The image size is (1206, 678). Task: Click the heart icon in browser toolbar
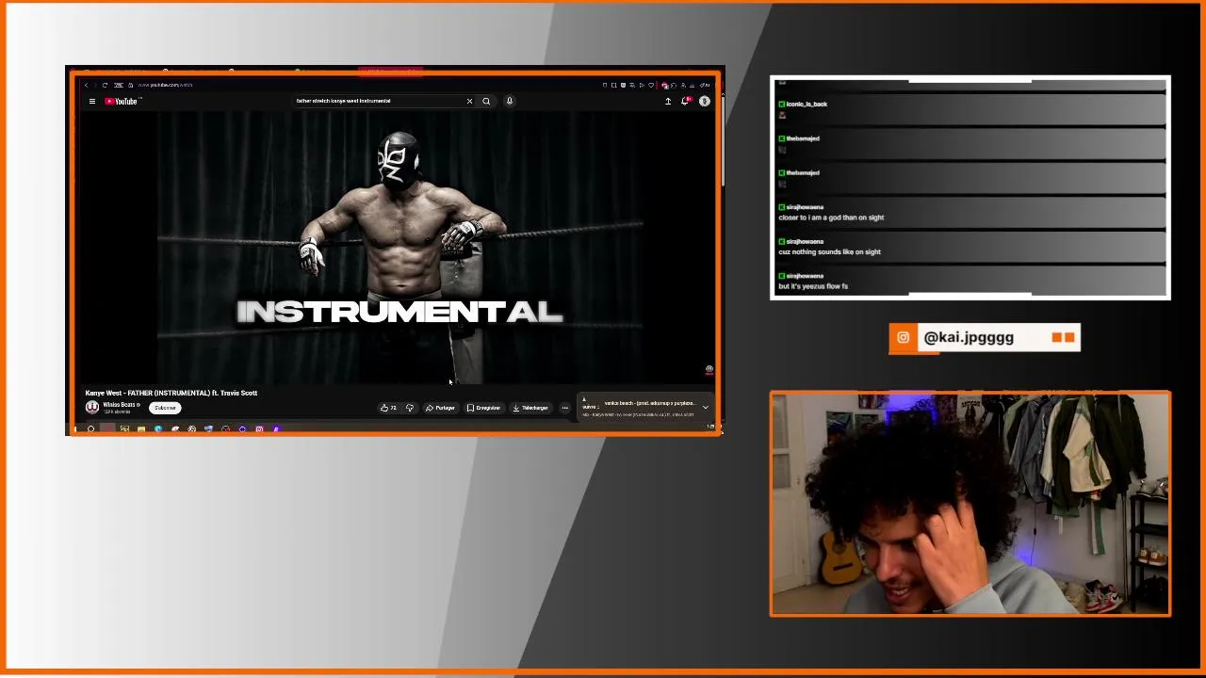651,85
